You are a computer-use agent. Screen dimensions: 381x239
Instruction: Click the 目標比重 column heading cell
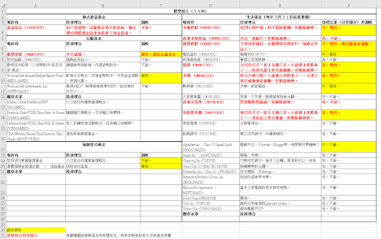click(349, 22)
